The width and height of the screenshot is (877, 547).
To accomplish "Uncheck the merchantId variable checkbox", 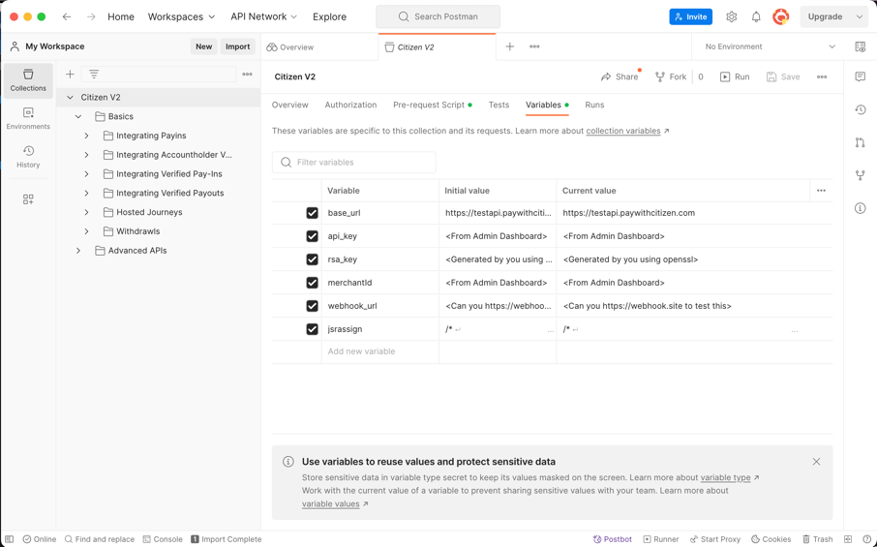I will [x=312, y=283].
